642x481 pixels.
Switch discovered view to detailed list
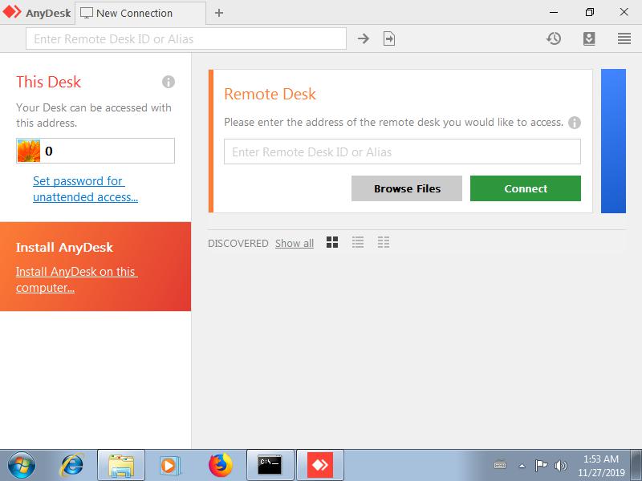pos(384,243)
